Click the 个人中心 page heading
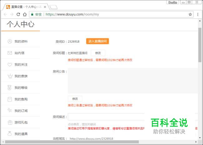203x145 pixels. pos(21,24)
